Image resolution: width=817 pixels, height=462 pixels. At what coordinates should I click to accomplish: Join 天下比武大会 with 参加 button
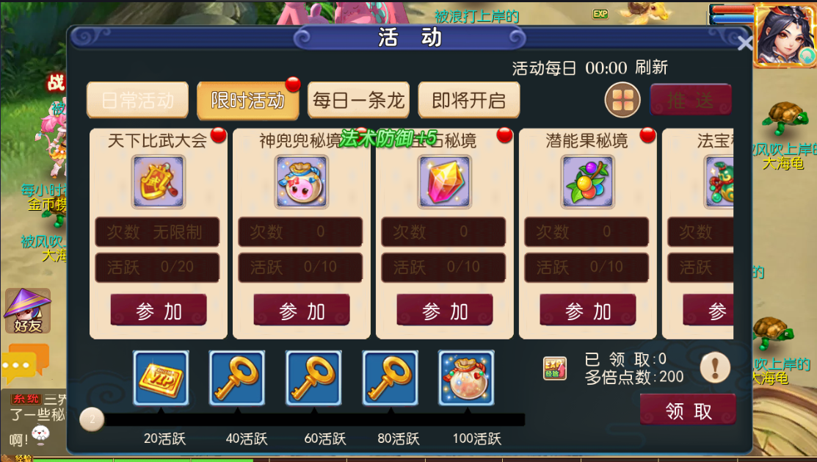point(159,310)
